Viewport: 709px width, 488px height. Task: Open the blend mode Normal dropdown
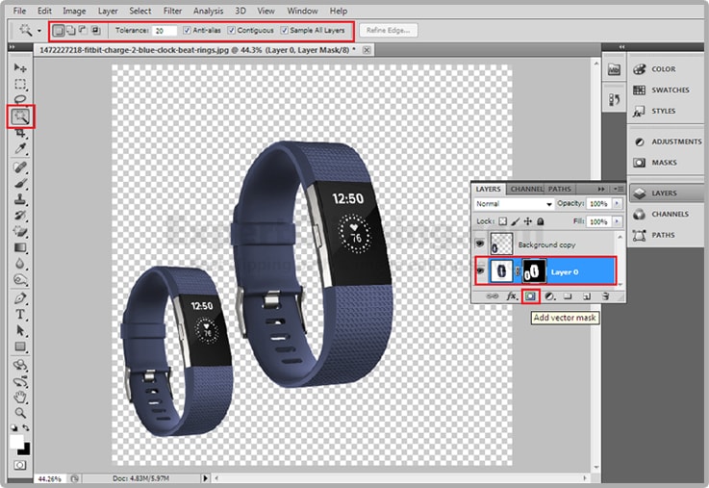click(514, 204)
